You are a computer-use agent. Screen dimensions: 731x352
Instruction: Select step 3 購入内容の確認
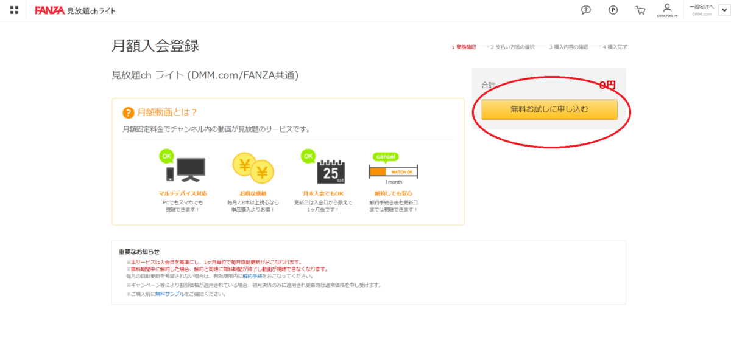coord(569,47)
